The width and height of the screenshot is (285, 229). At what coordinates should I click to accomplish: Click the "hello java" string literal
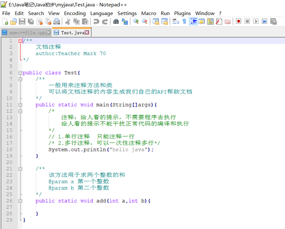(129, 150)
